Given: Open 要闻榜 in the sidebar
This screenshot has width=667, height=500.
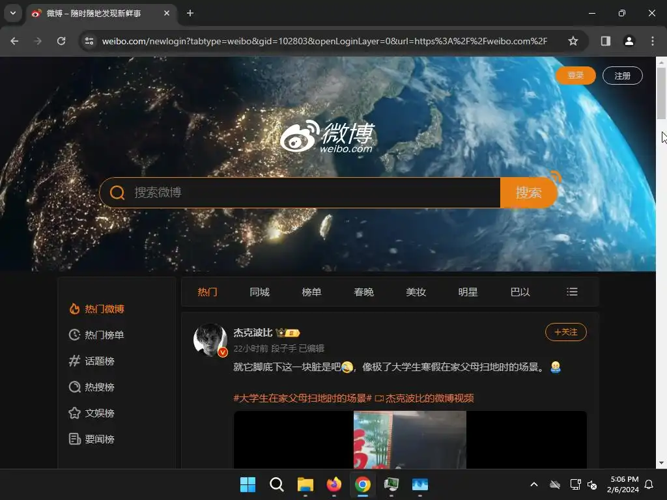Looking at the screenshot, I should [x=91, y=439].
